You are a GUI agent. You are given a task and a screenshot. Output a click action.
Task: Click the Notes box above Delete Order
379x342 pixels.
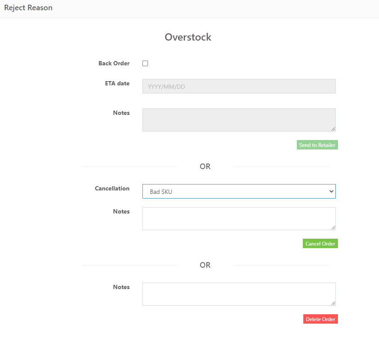(x=239, y=294)
